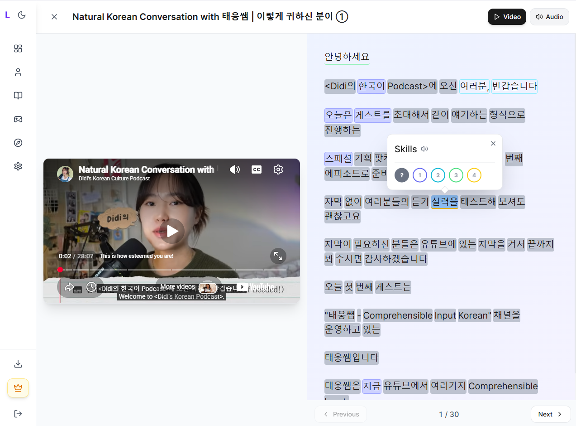Set word level to 1
Image resolution: width=576 pixels, height=426 pixels.
tap(420, 175)
